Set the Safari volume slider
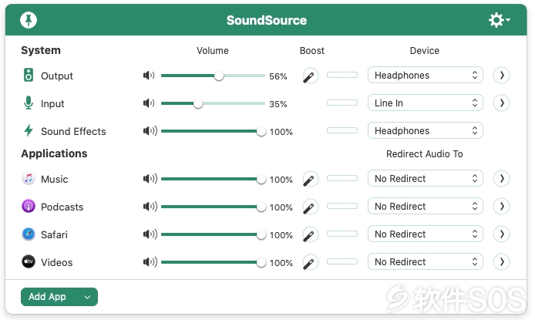Image resolution: width=535 pixels, height=320 pixels. pos(213,234)
